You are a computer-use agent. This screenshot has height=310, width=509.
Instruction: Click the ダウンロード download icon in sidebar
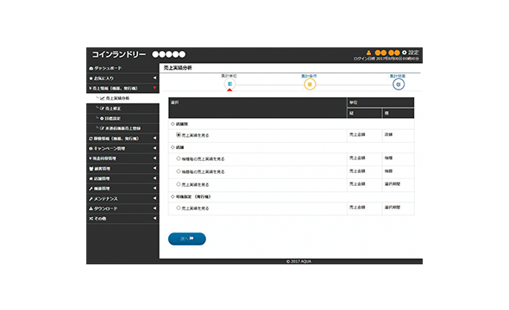[91, 208]
